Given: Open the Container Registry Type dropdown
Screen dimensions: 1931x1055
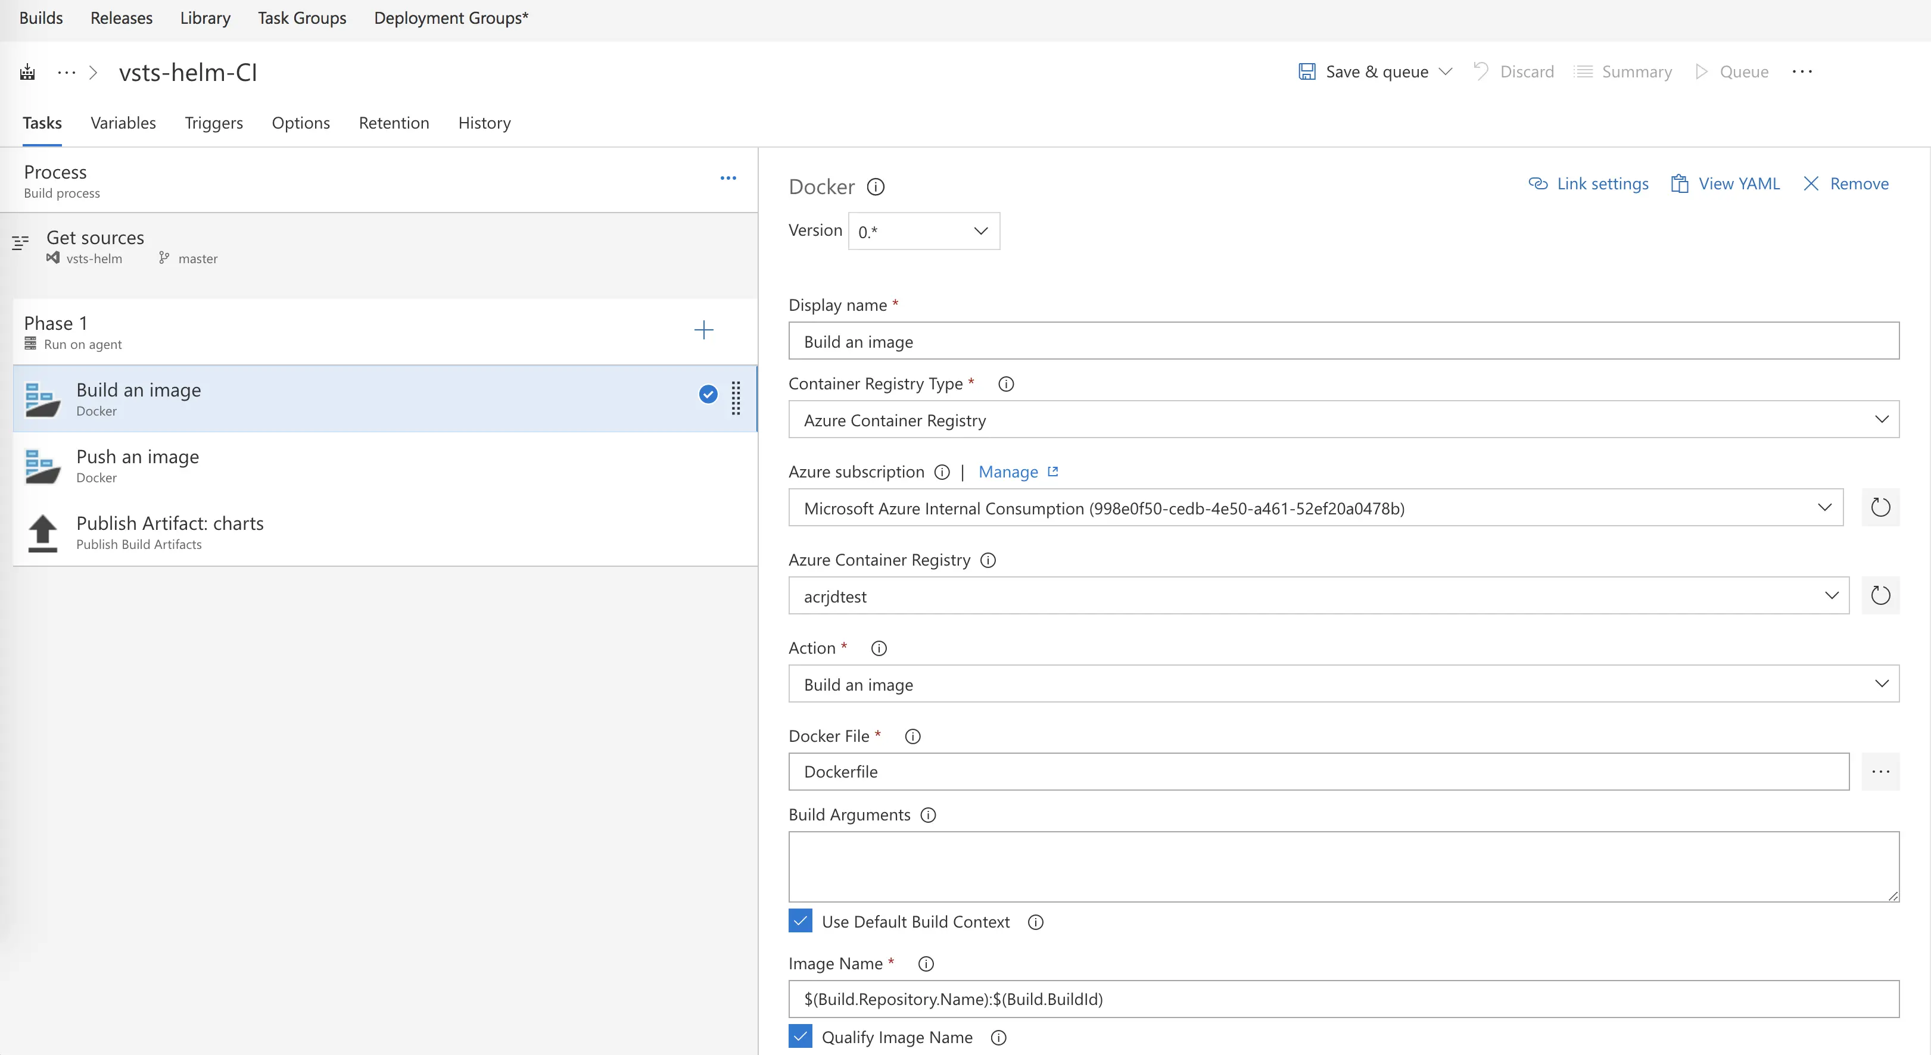Looking at the screenshot, I should pyautogui.click(x=1343, y=420).
